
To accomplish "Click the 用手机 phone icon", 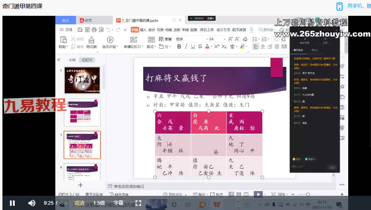I will pyautogui.click(x=340, y=6).
